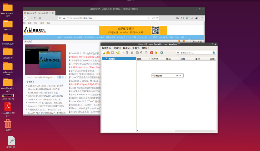Open the 回收站 trash icon on desktop
The width and height of the screenshot is (260, 151).
click(8, 125)
